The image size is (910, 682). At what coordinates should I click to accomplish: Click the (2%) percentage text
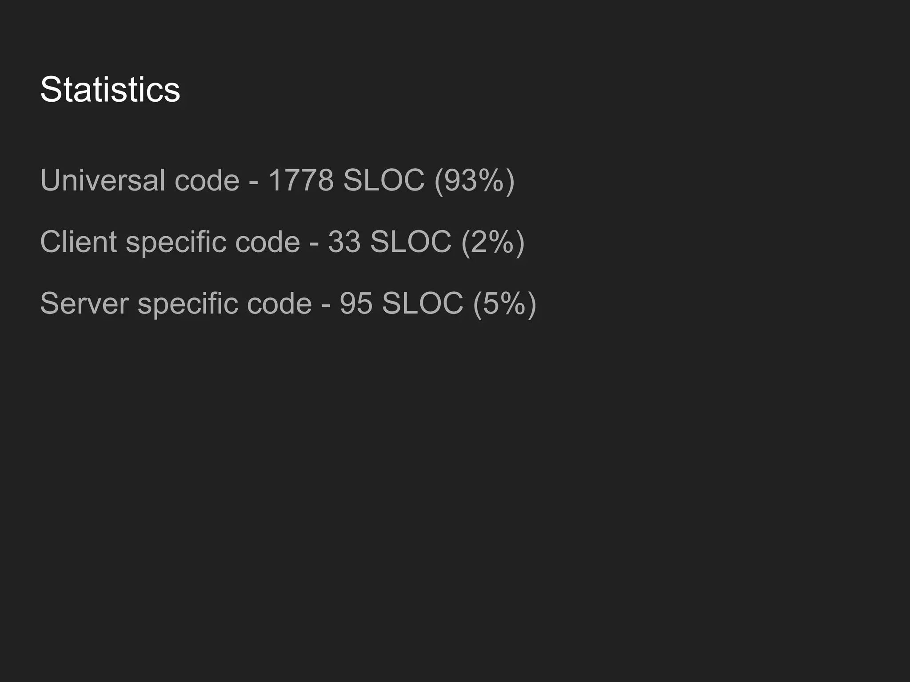coord(493,242)
